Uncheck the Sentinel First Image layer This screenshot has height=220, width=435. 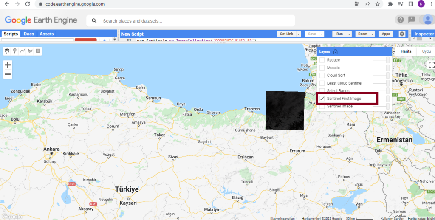tap(322, 99)
